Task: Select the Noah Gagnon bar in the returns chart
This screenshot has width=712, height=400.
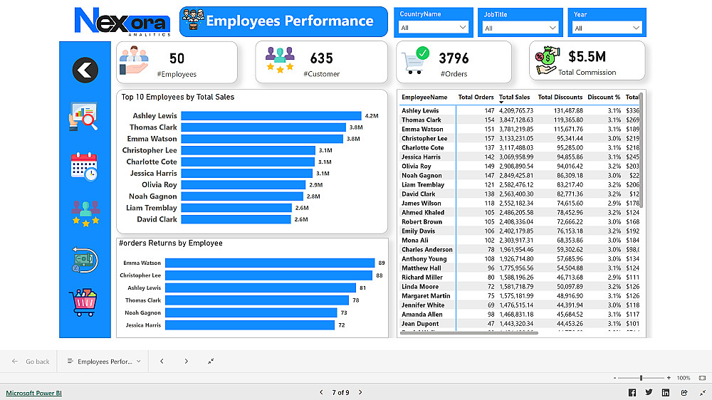Action: [251, 313]
